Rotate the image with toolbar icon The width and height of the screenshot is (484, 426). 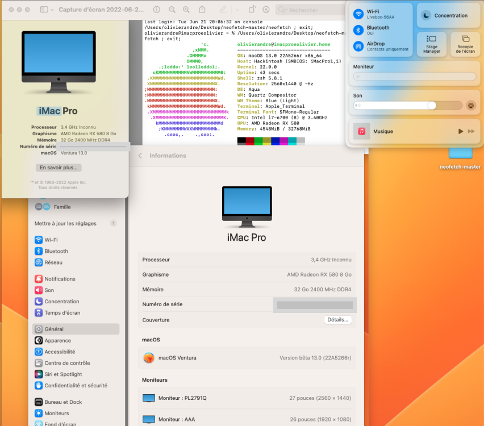point(252,9)
